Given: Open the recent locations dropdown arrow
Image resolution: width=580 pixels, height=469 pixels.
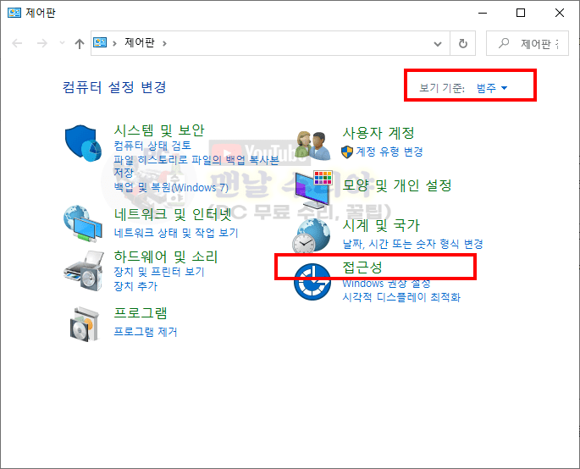Looking at the screenshot, I should pyautogui.click(x=62, y=43).
